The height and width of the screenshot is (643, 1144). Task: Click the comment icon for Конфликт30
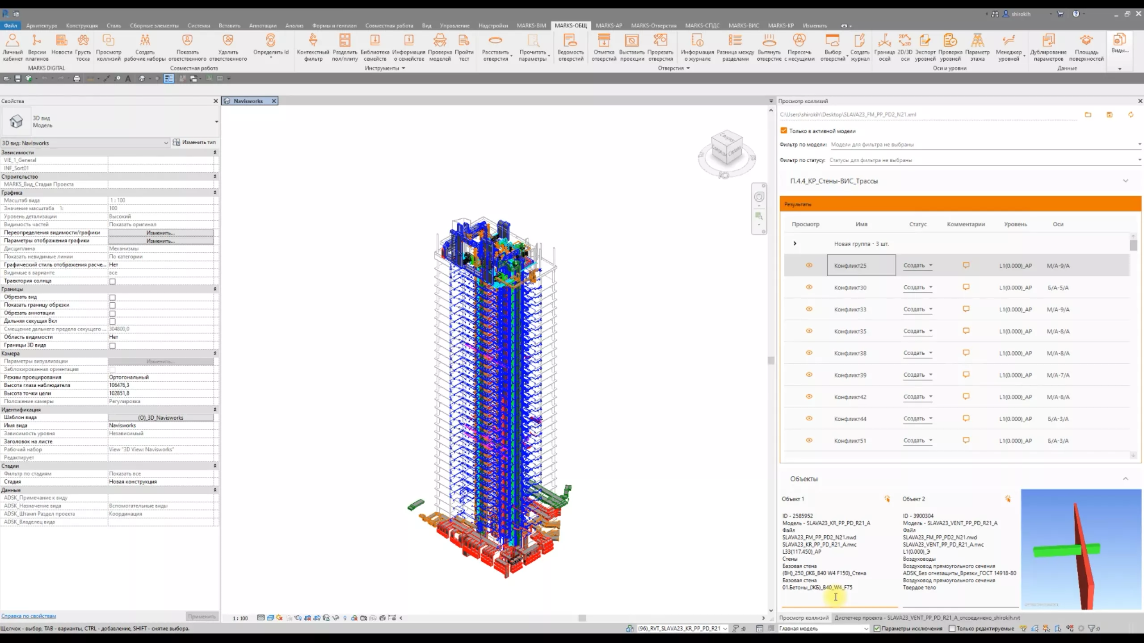pyautogui.click(x=966, y=287)
